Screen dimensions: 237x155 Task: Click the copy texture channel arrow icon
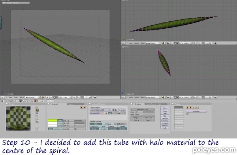[188, 108]
